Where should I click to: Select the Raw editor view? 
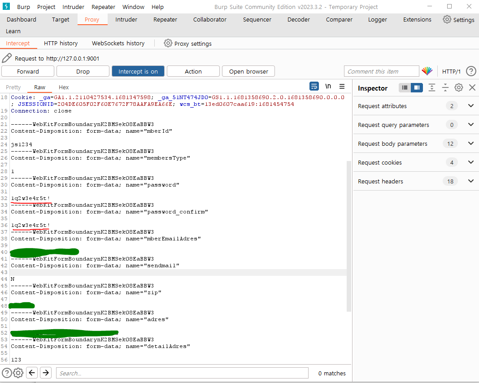click(40, 87)
